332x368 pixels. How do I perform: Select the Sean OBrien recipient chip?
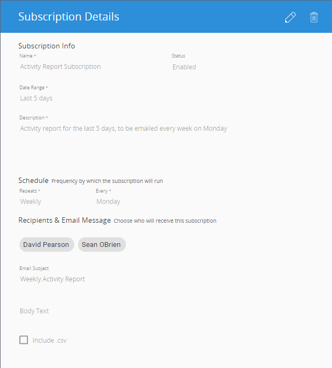coord(102,245)
